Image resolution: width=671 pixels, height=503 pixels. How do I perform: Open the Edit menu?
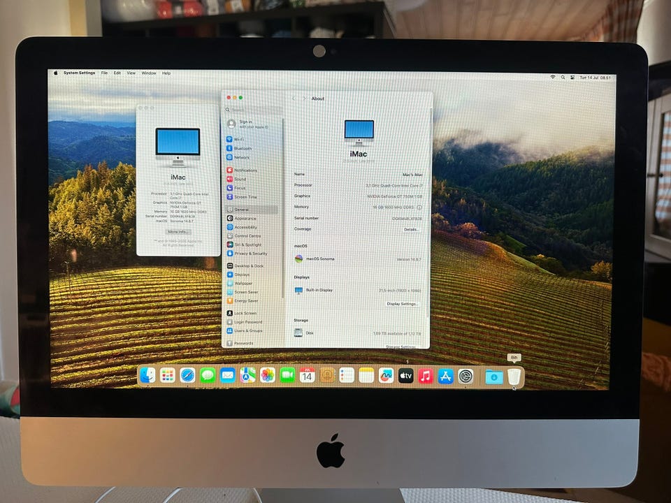(117, 73)
